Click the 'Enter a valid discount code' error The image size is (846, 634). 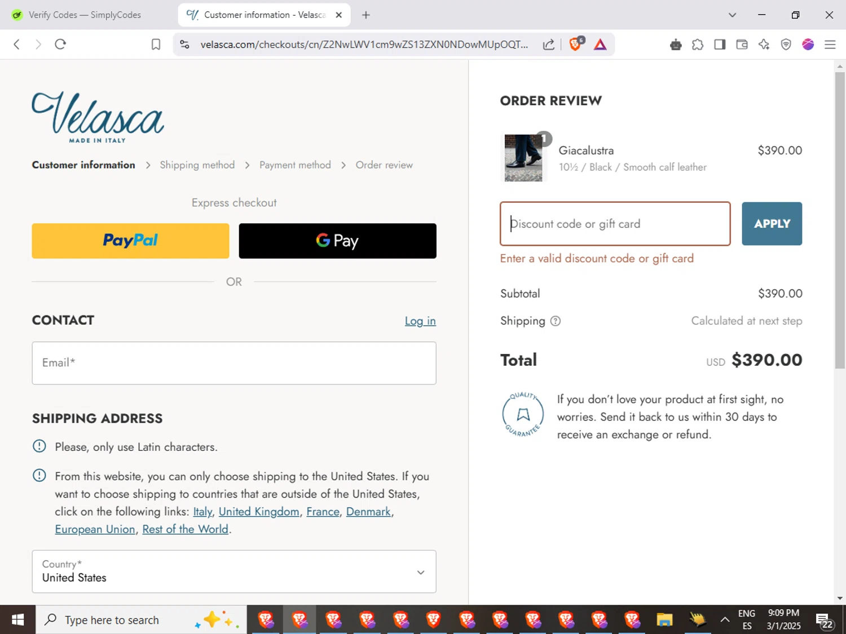597,259
